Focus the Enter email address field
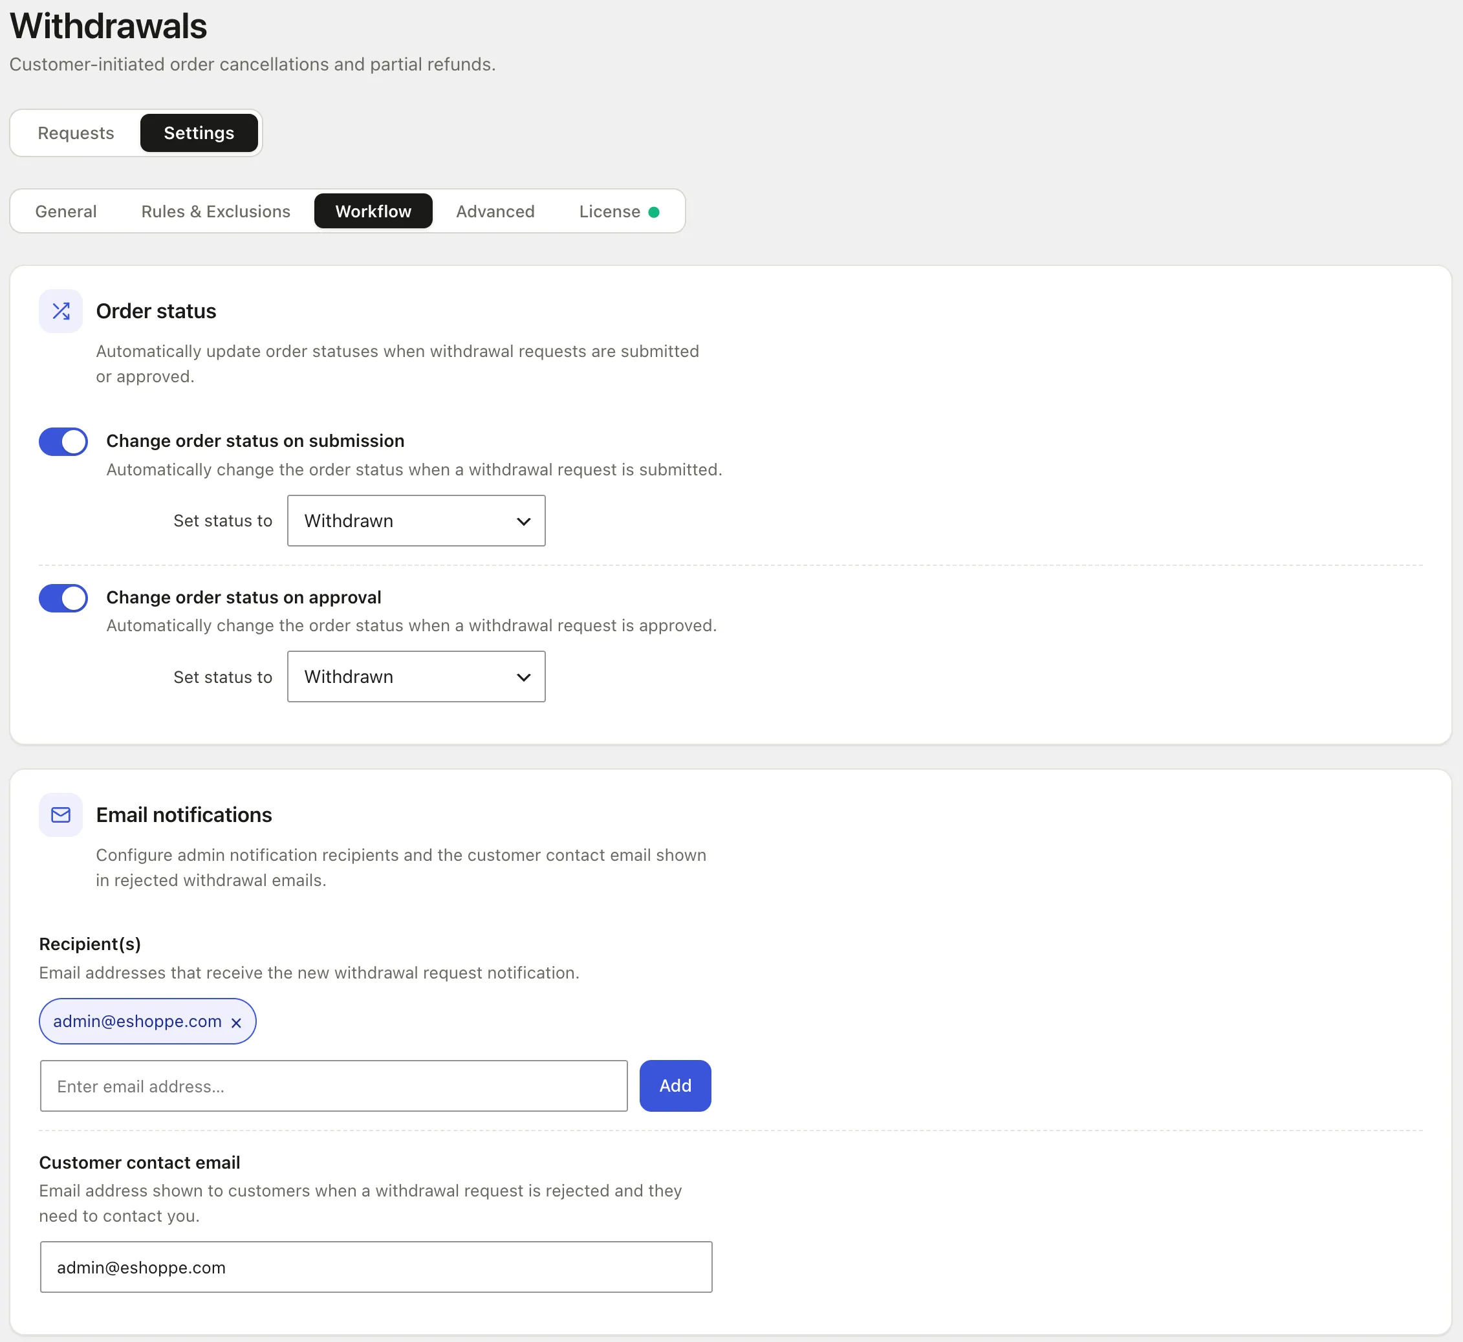Viewport: 1463px width, 1342px height. [x=334, y=1086]
